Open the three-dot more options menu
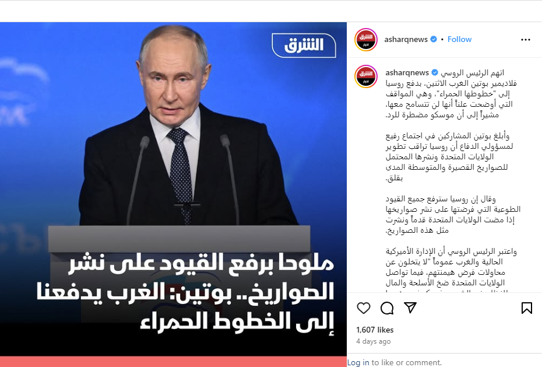This screenshot has height=367, width=542. tap(526, 40)
